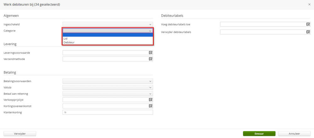Close the Werk debiteuren bij dialog
The image size is (314, 138).
[x=309, y=4]
